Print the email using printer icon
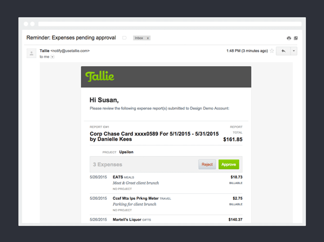This screenshot has height=242, width=324. pos(289,38)
